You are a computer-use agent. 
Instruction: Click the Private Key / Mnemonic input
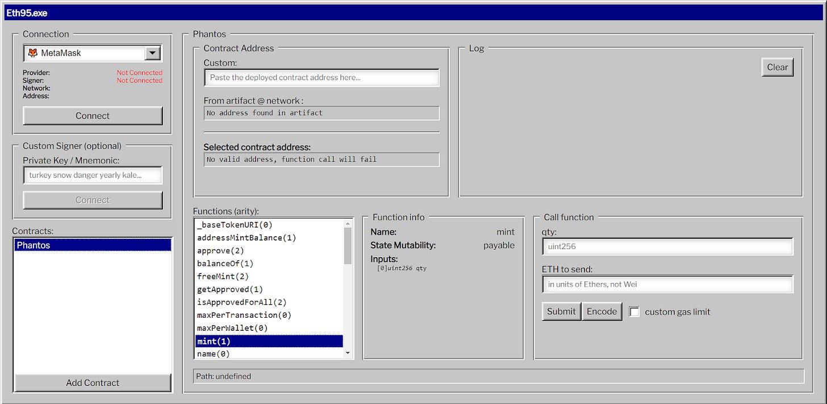(x=93, y=175)
